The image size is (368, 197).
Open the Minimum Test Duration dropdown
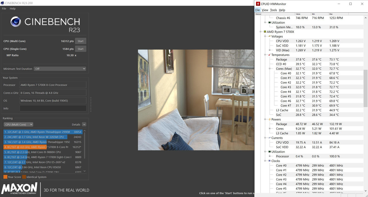pos(60,69)
